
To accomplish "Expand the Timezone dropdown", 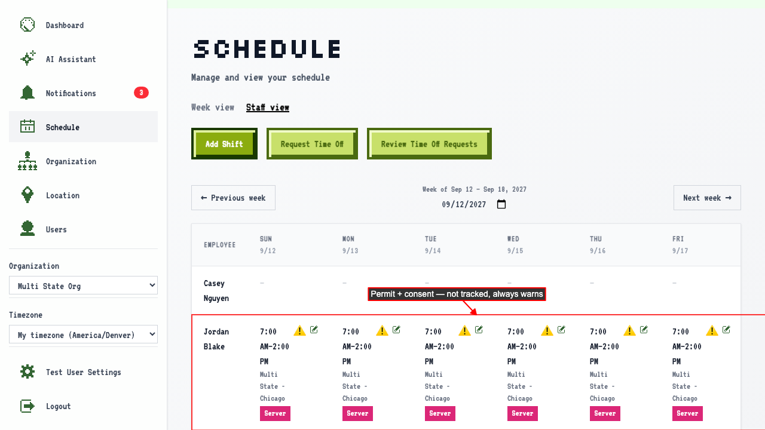I will click(x=83, y=334).
